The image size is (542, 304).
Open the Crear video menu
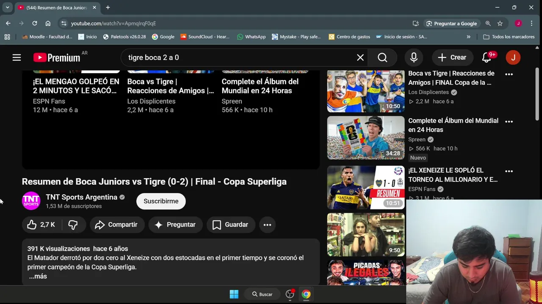point(452,57)
